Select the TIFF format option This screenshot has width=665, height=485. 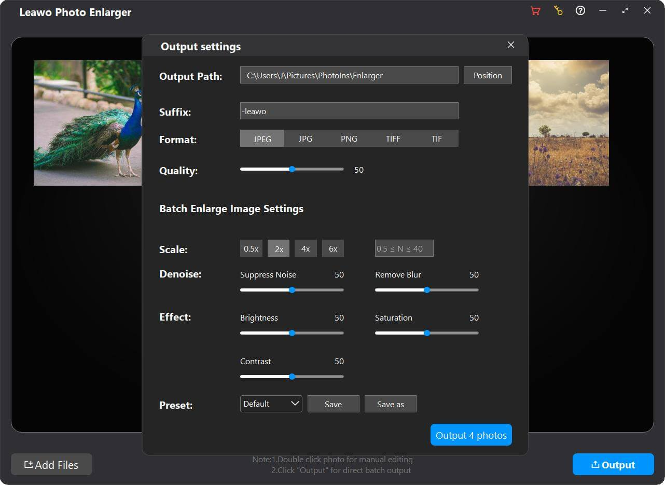(x=393, y=139)
